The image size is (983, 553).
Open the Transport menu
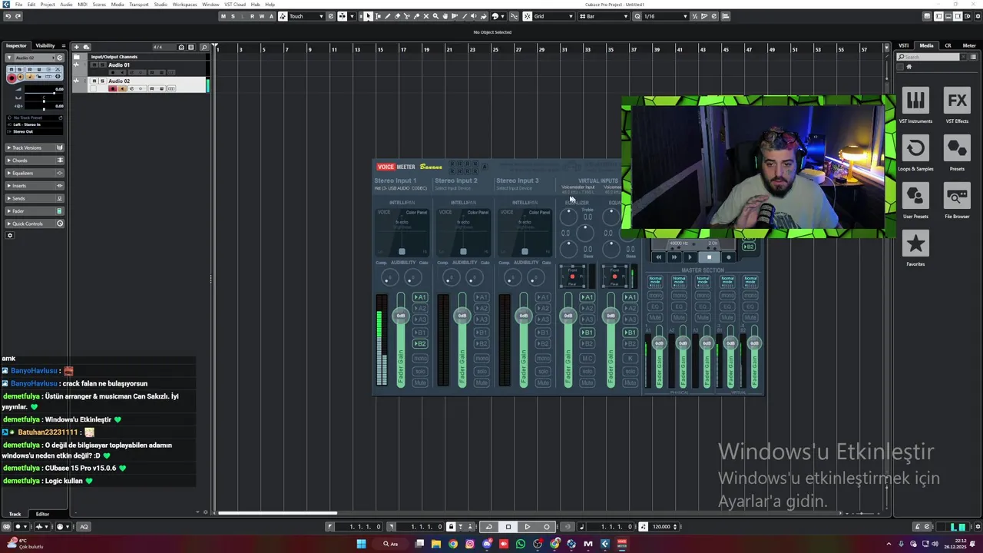(139, 5)
